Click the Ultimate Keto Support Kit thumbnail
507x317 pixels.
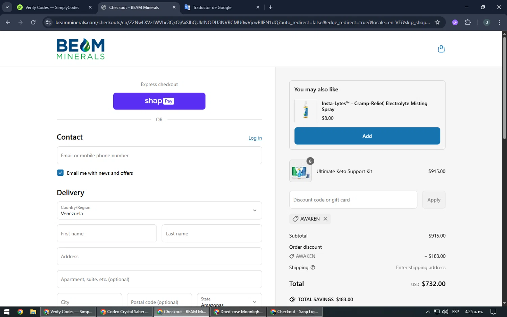click(300, 171)
